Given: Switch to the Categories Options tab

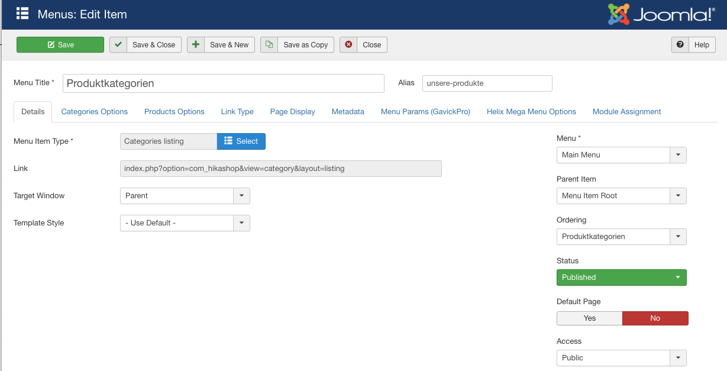Looking at the screenshot, I should [94, 112].
